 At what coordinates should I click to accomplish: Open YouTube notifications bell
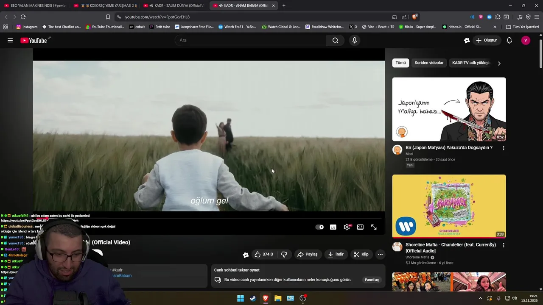pyautogui.click(x=509, y=40)
